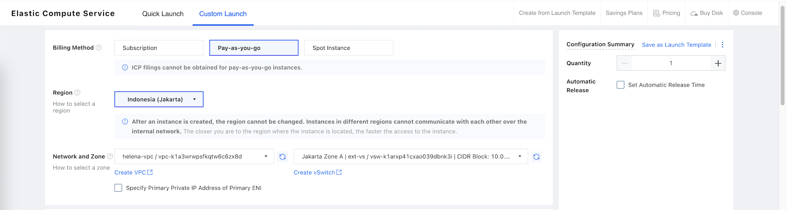Open the Indonesia (Jakarta) region dropdown
Image resolution: width=786 pixels, height=210 pixels.
click(159, 99)
